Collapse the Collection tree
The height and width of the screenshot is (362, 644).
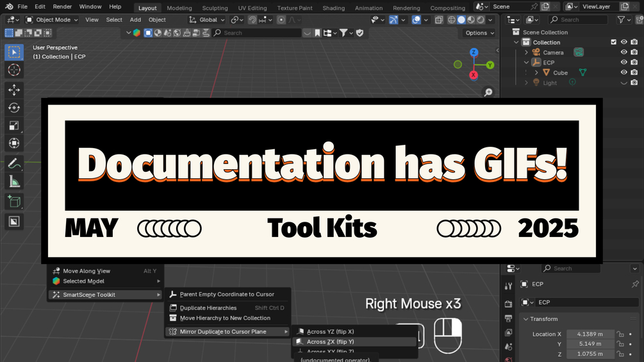pyautogui.click(x=516, y=42)
